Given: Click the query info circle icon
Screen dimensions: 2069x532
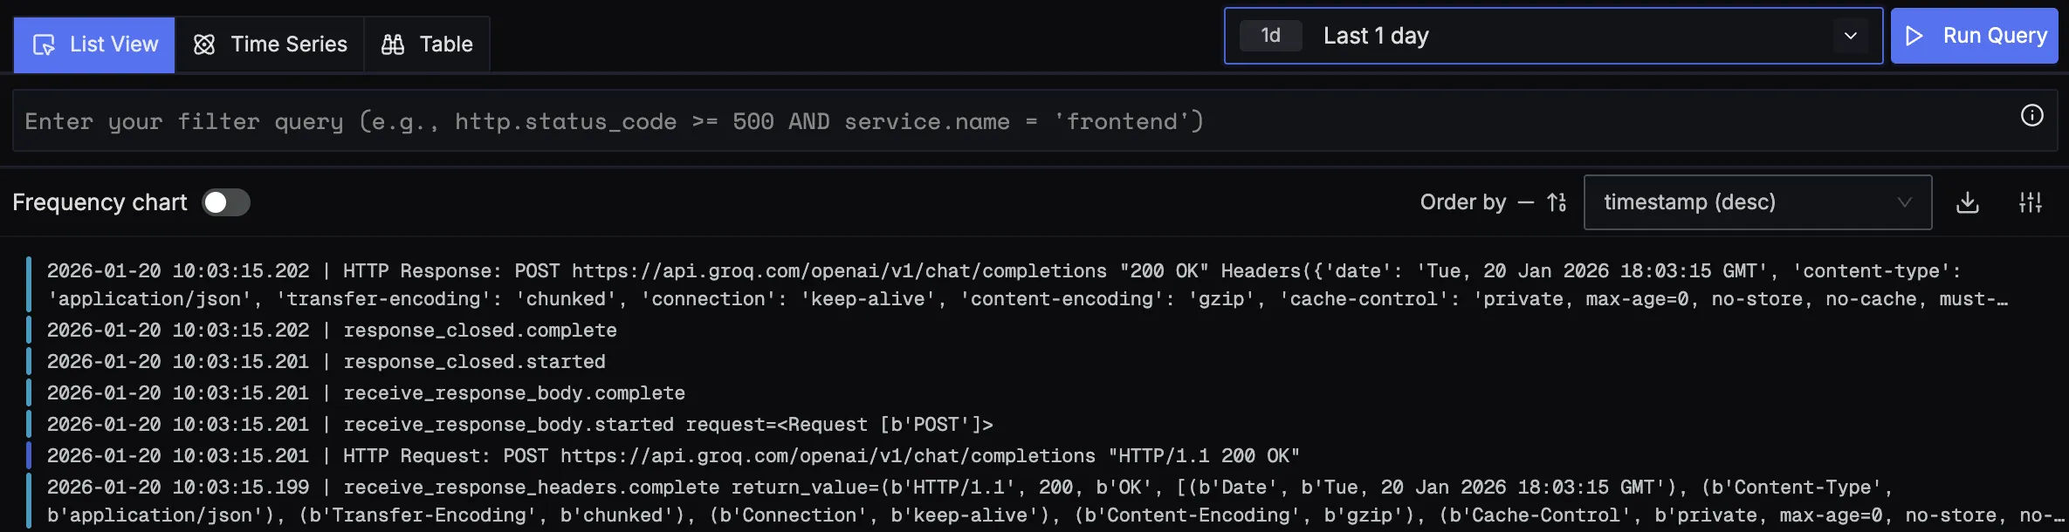Looking at the screenshot, I should 2031,116.
